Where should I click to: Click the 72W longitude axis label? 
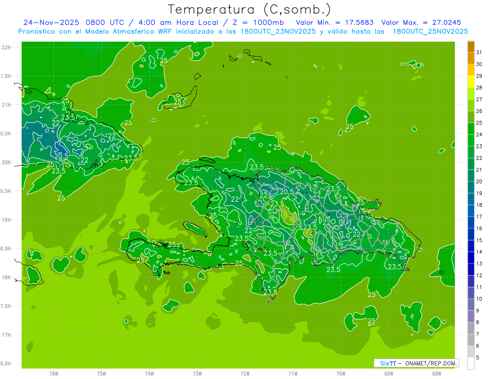[x=245, y=373]
